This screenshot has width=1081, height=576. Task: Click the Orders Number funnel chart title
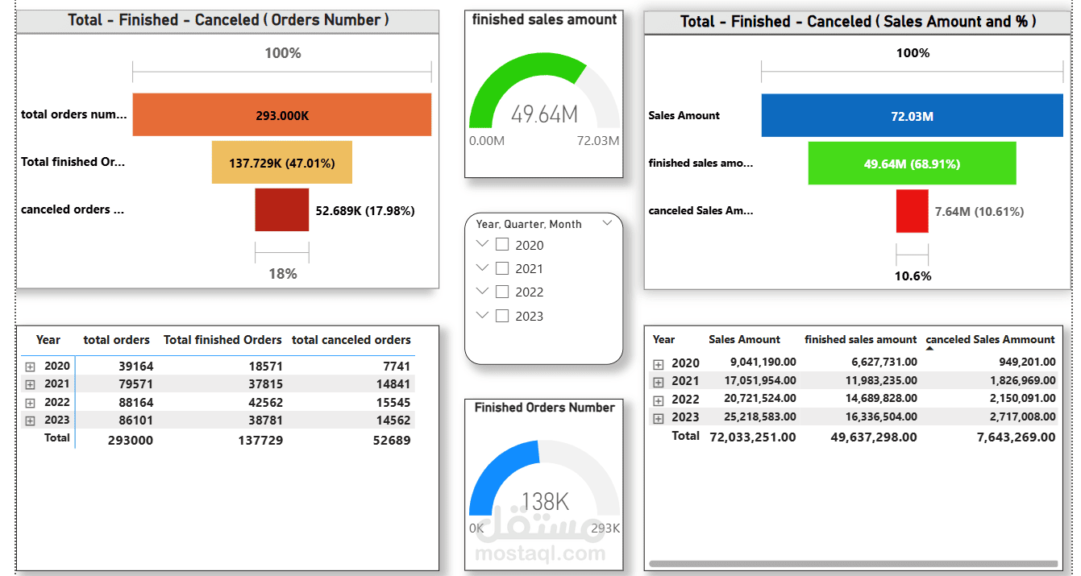[x=228, y=20]
